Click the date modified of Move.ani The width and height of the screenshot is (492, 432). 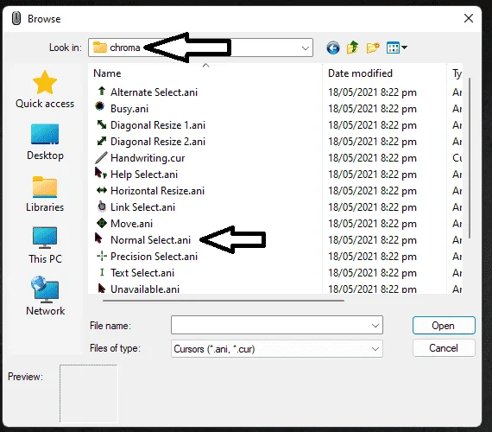click(x=372, y=224)
